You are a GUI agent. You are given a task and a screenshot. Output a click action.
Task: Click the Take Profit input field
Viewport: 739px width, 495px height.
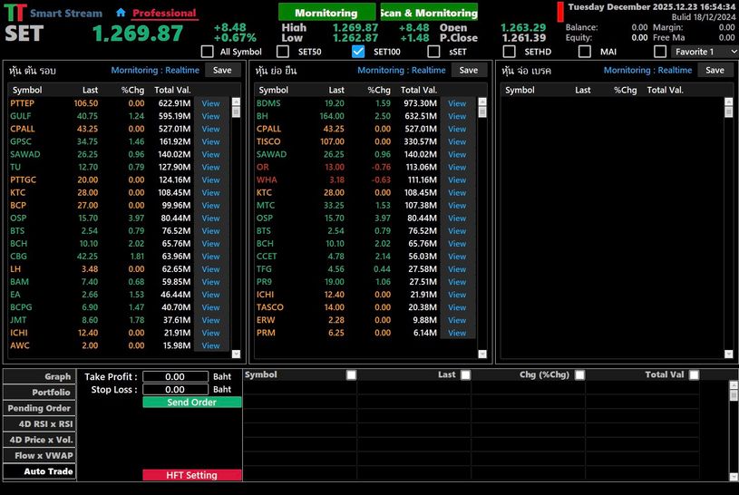coord(175,377)
